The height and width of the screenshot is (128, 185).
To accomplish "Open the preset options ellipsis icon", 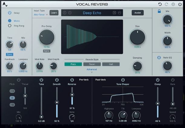I will [120, 13].
